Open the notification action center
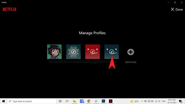185x104 pixels. pyautogui.click(x=180, y=101)
